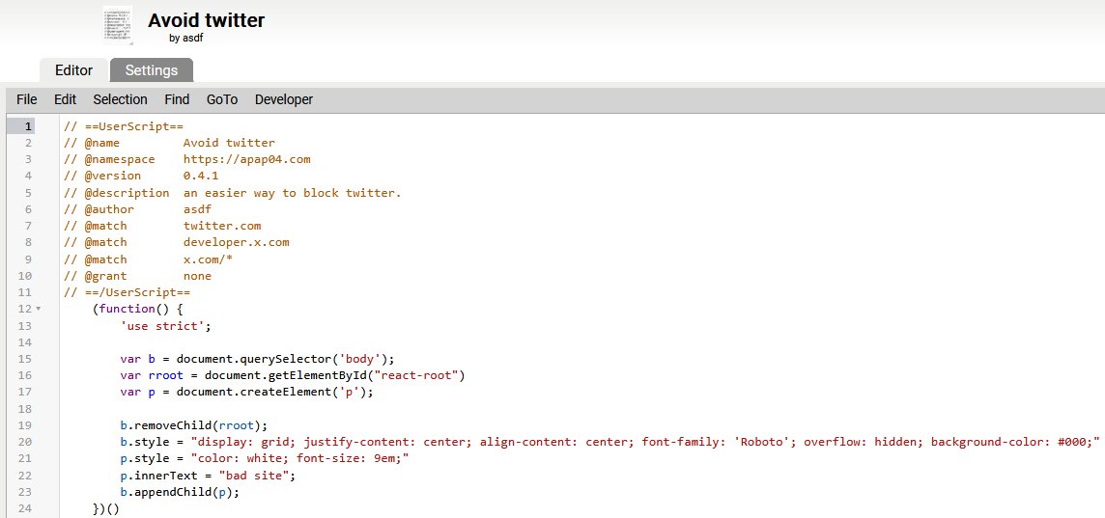Click the namespace URL https://apap04.com
Image resolution: width=1105 pixels, height=518 pixels.
[x=246, y=159]
